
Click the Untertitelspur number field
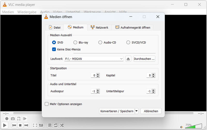(x=149, y=91)
